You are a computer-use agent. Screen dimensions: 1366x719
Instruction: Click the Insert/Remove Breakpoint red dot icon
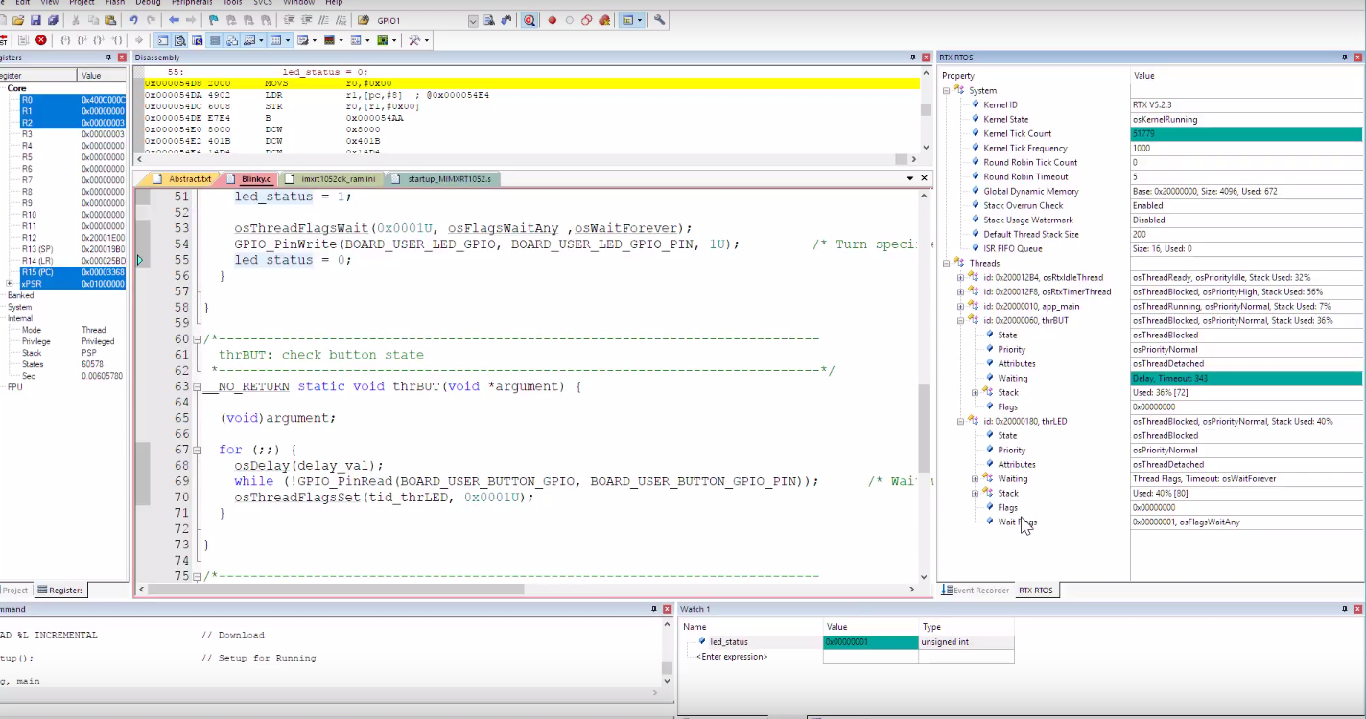click(x=552, y=20)
